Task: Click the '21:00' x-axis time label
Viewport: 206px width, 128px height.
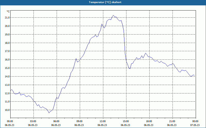Action: tap(172, 121)
